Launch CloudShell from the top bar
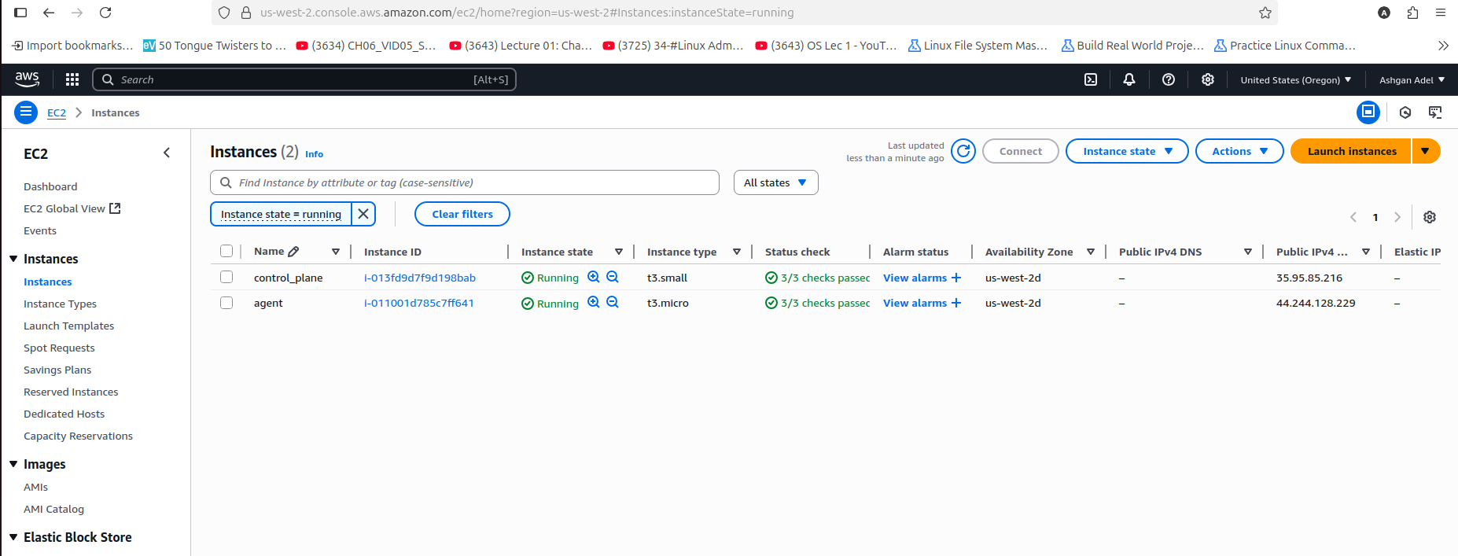This screenshot has height=556, width=1458. click(1091, 79)
